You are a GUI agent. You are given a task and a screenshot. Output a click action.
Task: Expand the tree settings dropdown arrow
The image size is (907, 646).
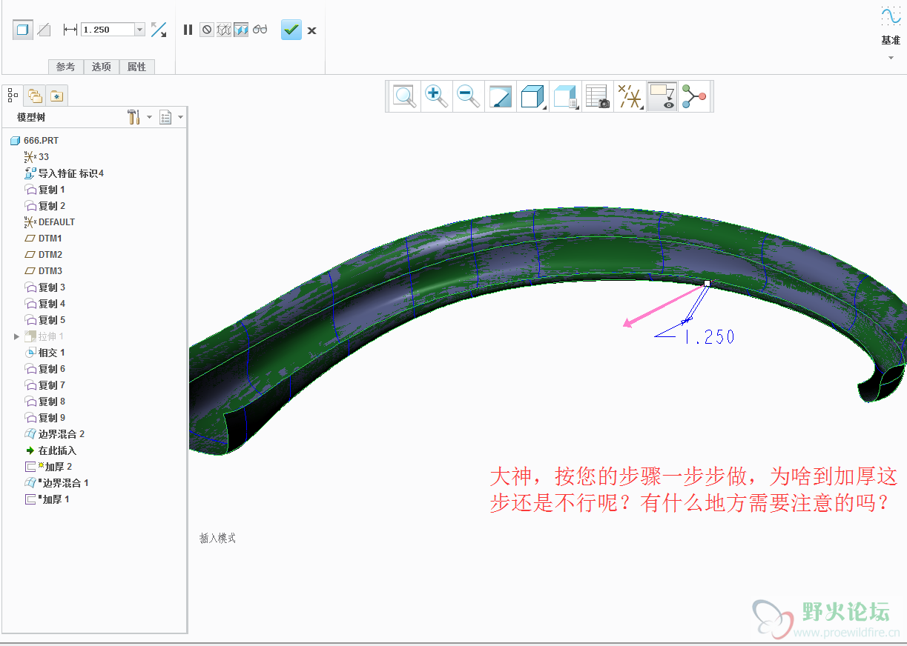click(x=149, y=117)
